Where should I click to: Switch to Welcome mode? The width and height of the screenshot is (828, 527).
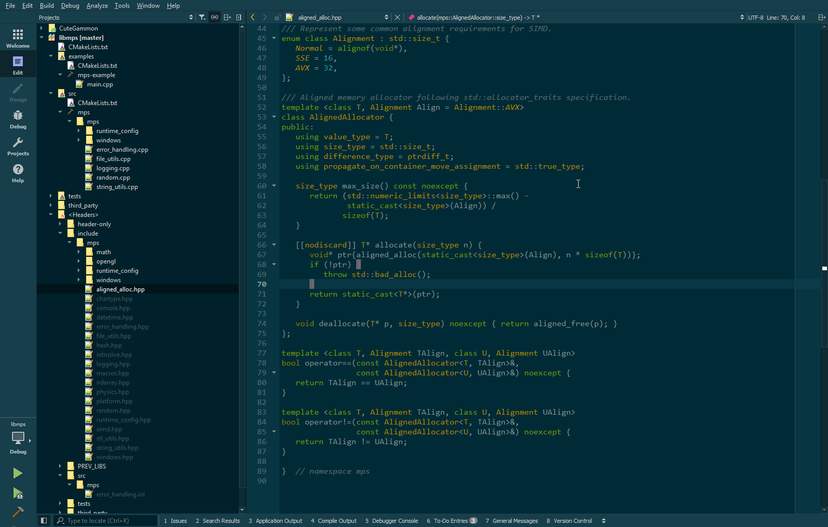click(x=18, y=38)
